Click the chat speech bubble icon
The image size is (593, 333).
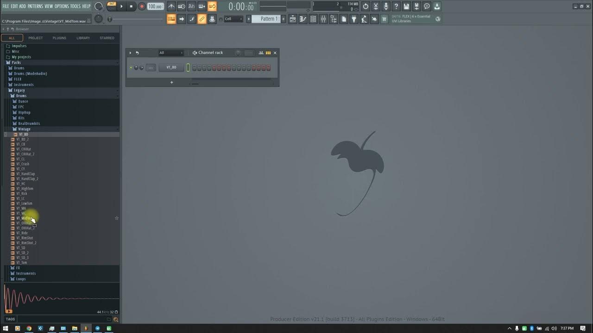(x=427, y=6)
